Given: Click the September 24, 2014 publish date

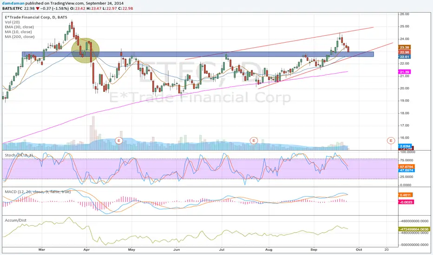Looking at the screenshot, I should pos(105,3).
